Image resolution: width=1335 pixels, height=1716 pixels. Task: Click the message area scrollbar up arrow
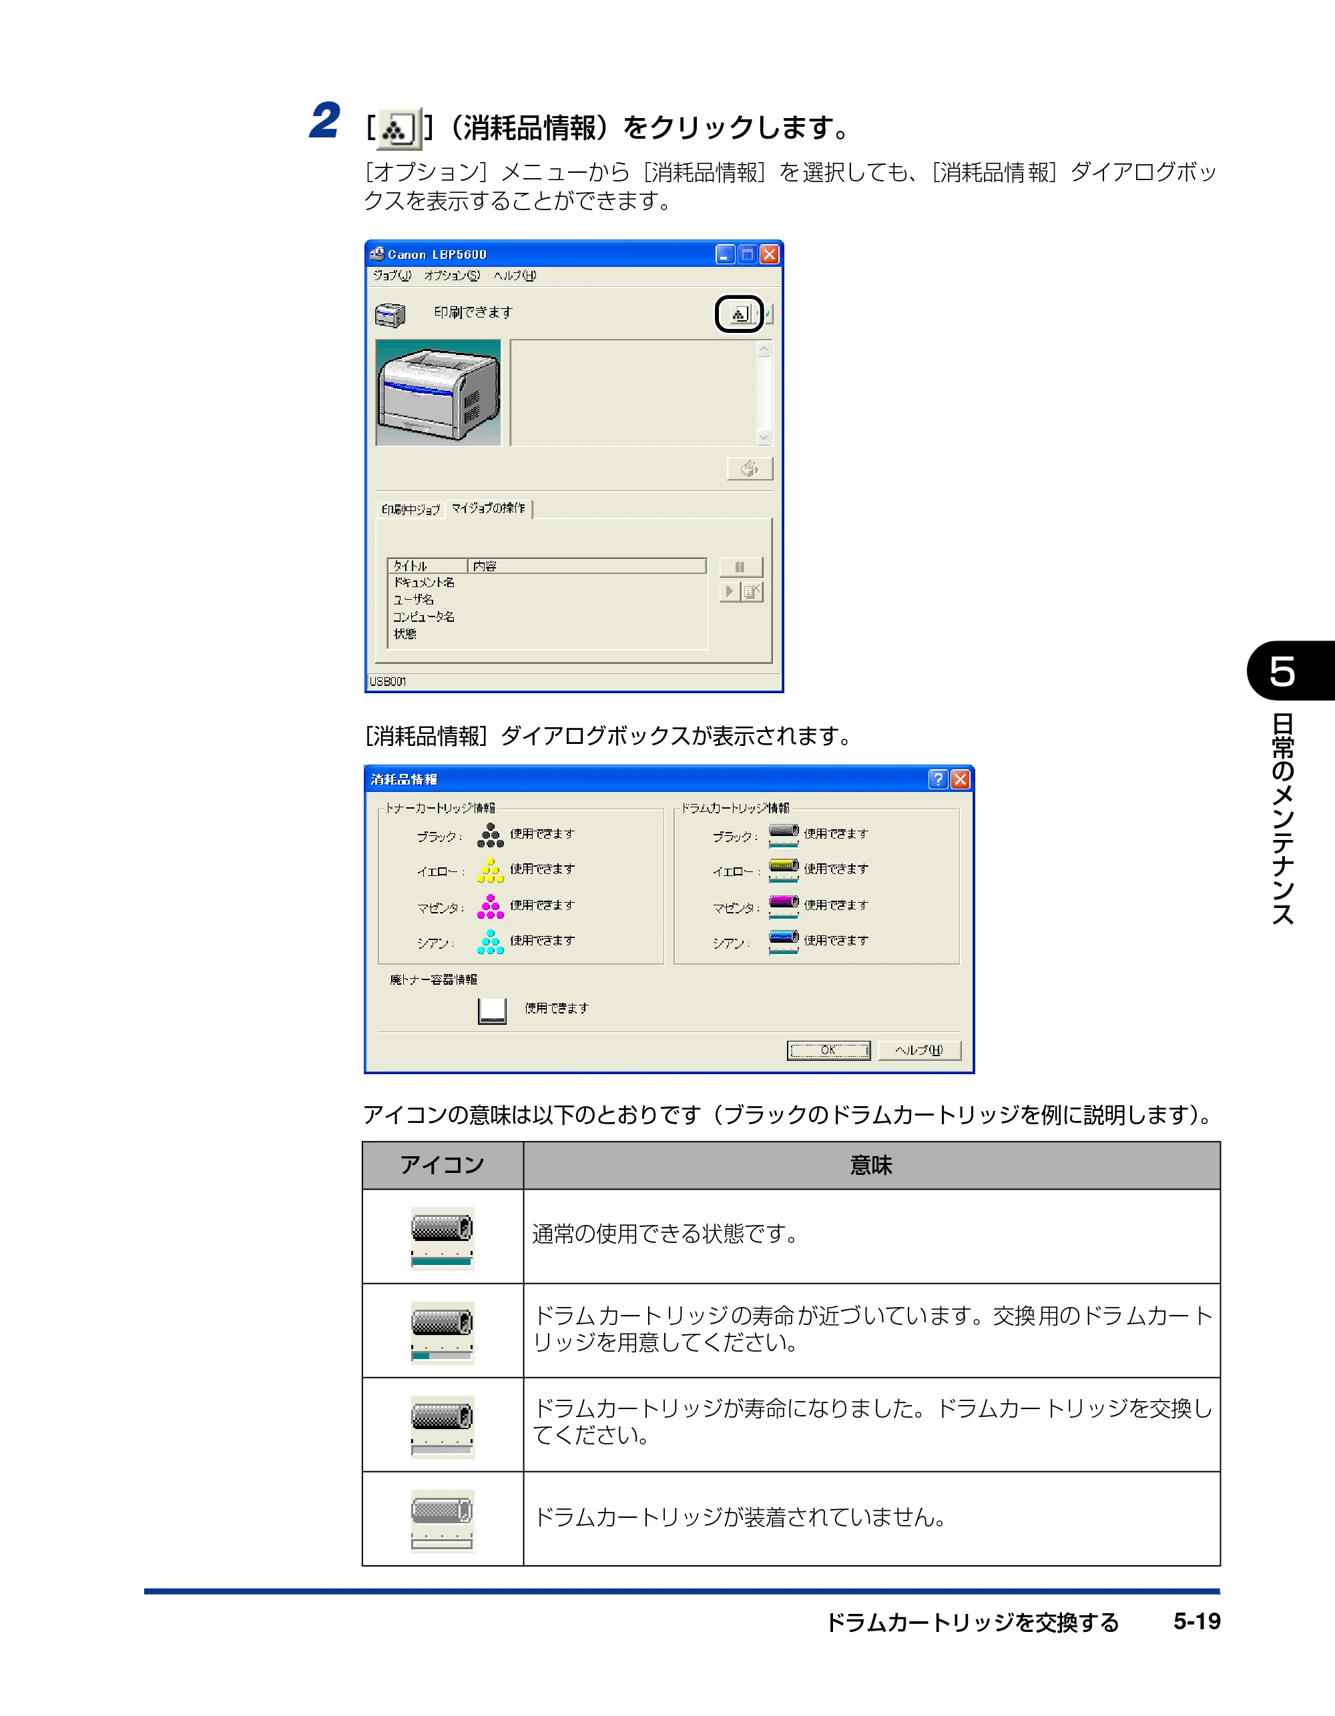coord(764,349)
